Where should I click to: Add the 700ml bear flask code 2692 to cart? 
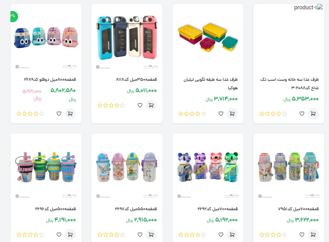(232, 235)
